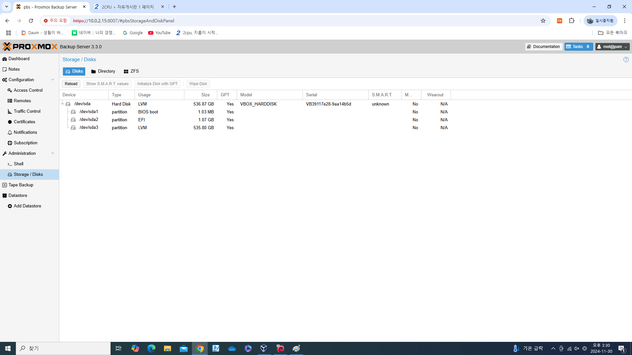The height and width of the screenshot is (355, 632).
Task: Open Chrome's three-dot menu
Action: pyautogui.click(x=625, y=21)
